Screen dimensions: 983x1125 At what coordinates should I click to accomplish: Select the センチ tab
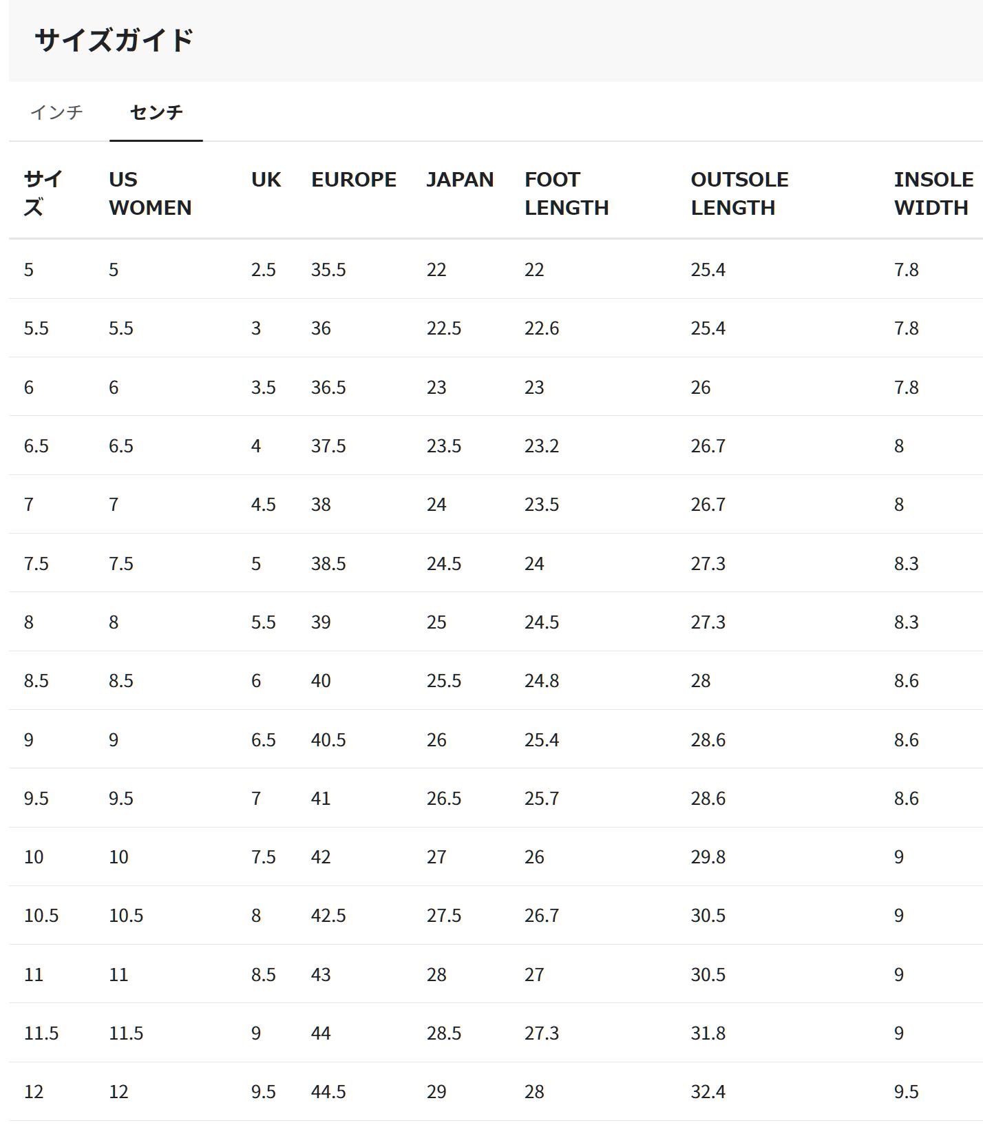pos(156,112)
